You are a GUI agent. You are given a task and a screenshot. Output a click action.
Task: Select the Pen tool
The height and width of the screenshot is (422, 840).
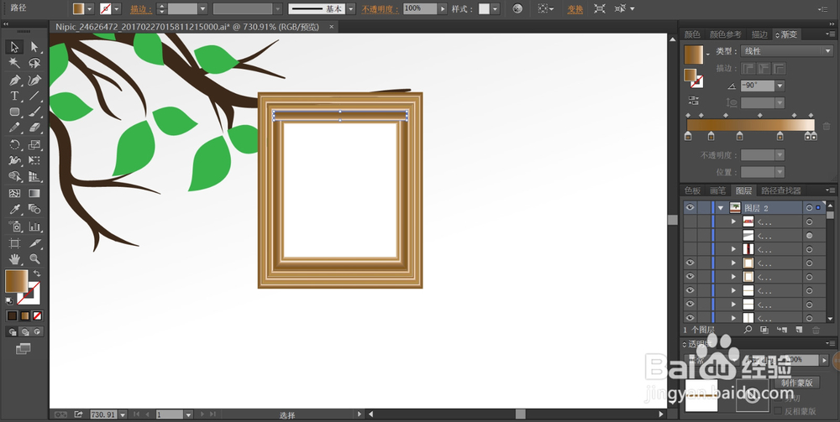[14, 81]
